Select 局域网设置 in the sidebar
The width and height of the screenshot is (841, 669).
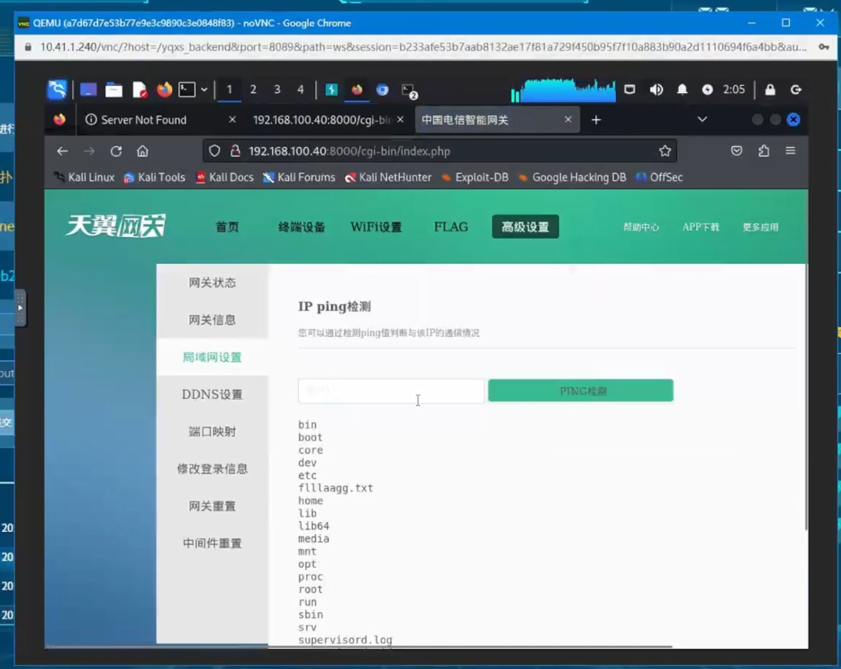(x=212, y=357)
